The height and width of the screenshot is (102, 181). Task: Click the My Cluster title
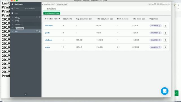(x=19, y=4)
